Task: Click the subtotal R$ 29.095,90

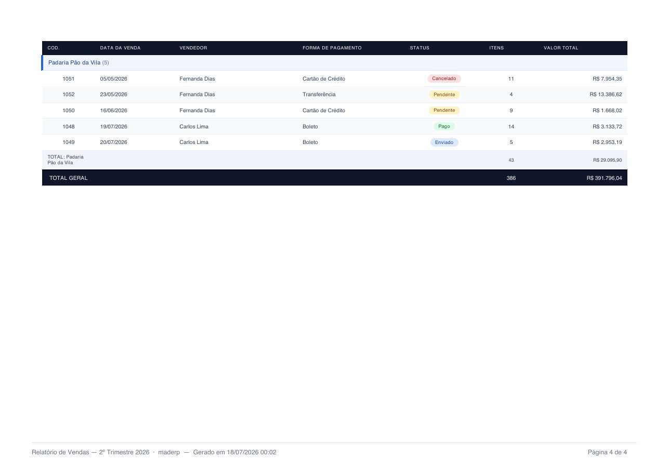Action: tap(607, 160)
